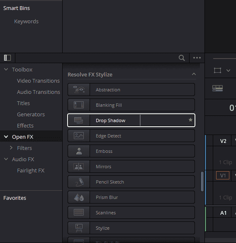Image resolution: width=236 pixels, height=243 pixels.
Task: Select the Open FX category
Action: (22, 137)
